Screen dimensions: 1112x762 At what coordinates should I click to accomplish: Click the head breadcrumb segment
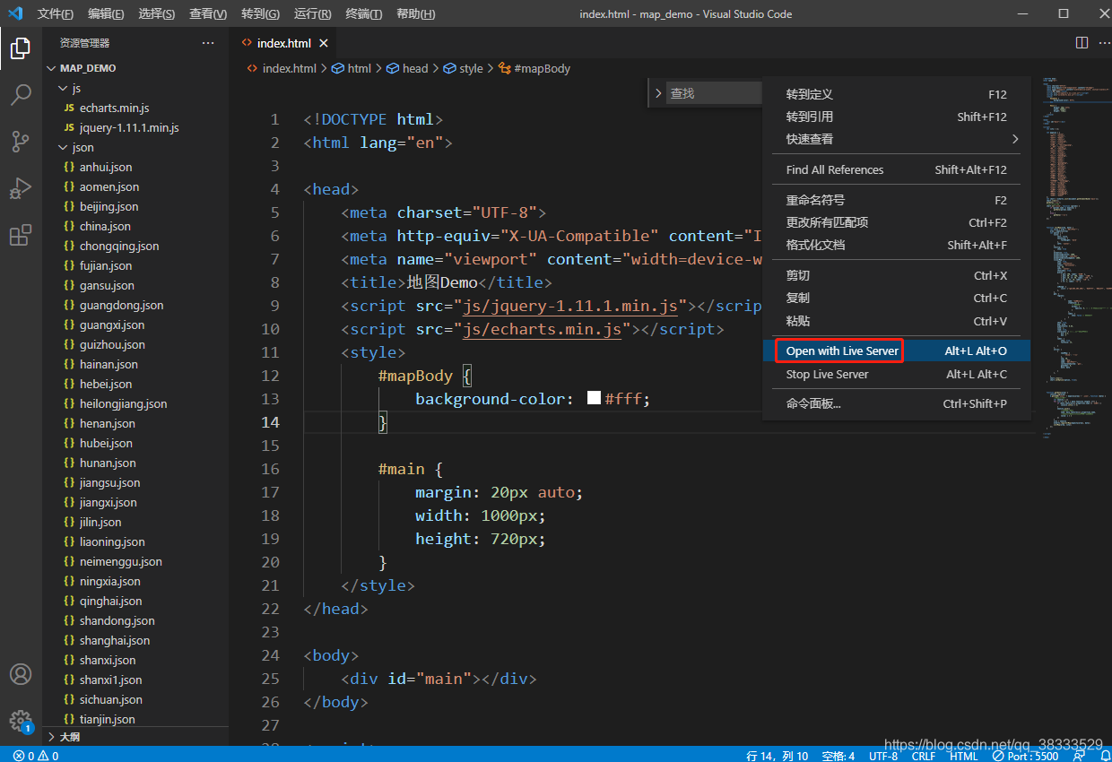[408, 68]
